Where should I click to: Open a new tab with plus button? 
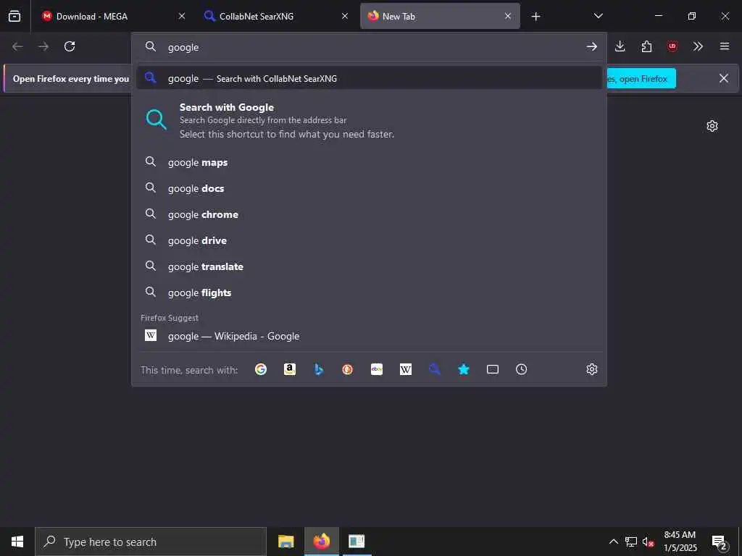535,17
